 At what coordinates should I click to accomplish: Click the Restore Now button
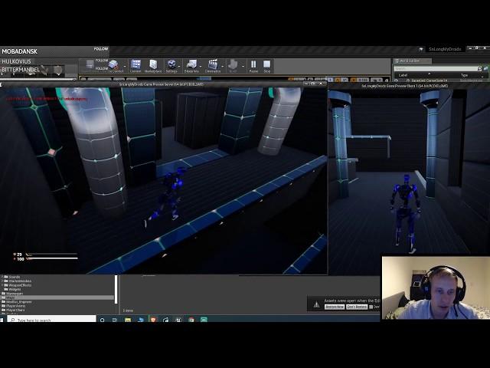pos(335,307)
